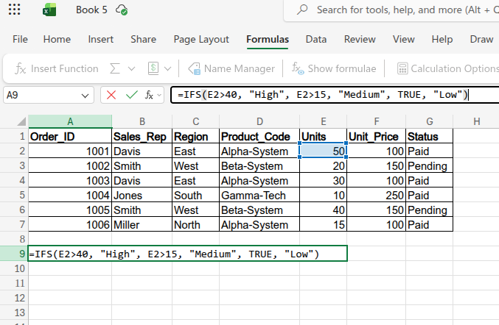Image resolution: width=499 pixels, height=325 pixels.
Task: Switch to the View tab
Action: pyautogui.click(x=403, y=40)
